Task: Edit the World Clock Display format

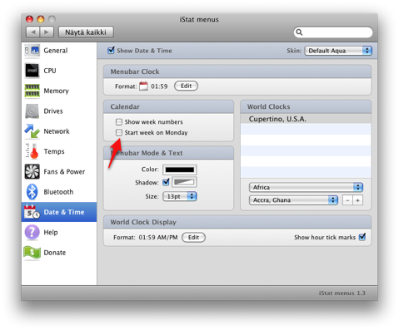Action: coord(193,237)
